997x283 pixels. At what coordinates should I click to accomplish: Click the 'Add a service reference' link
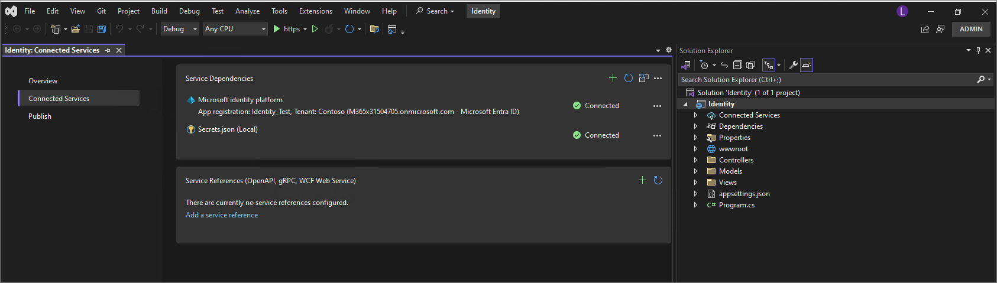click(x=222, y=215)
